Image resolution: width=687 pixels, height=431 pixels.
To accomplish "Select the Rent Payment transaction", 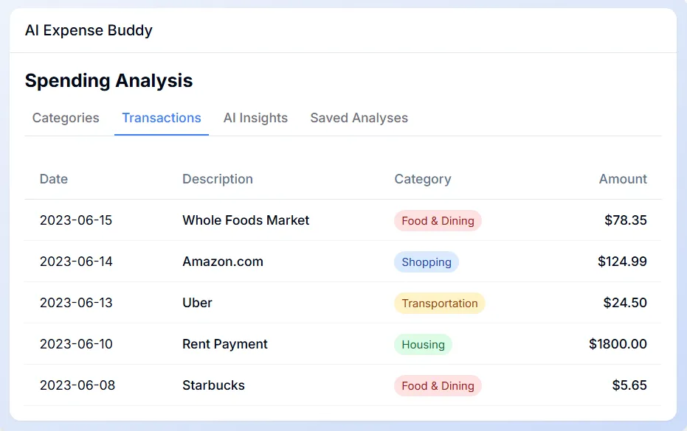I will click(224, 344).
